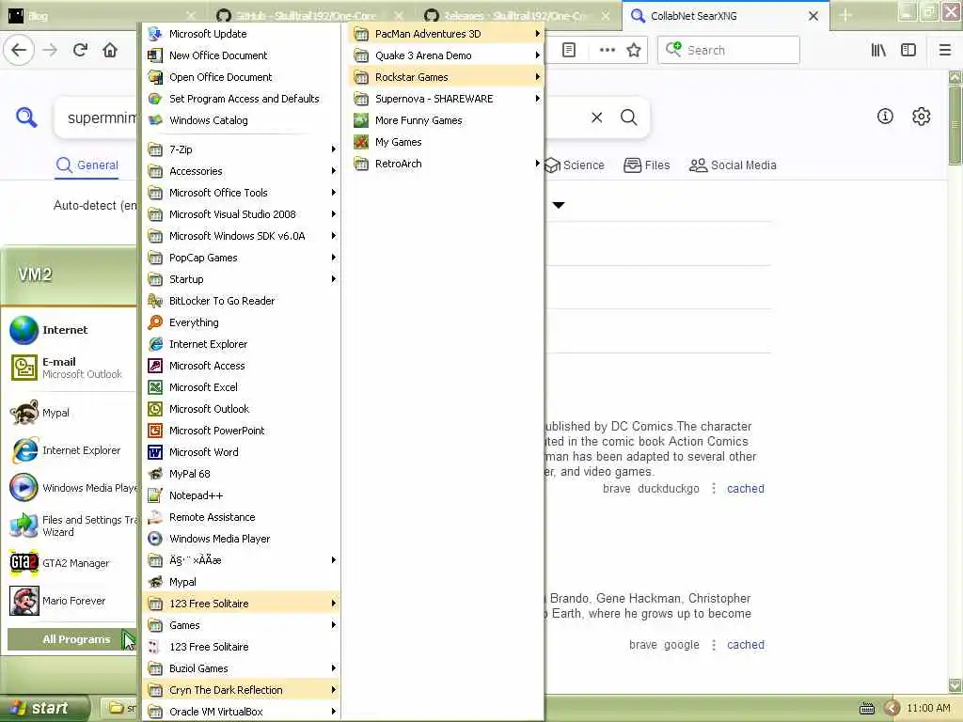Clear the SearXNG search query

tap(597, 118)
